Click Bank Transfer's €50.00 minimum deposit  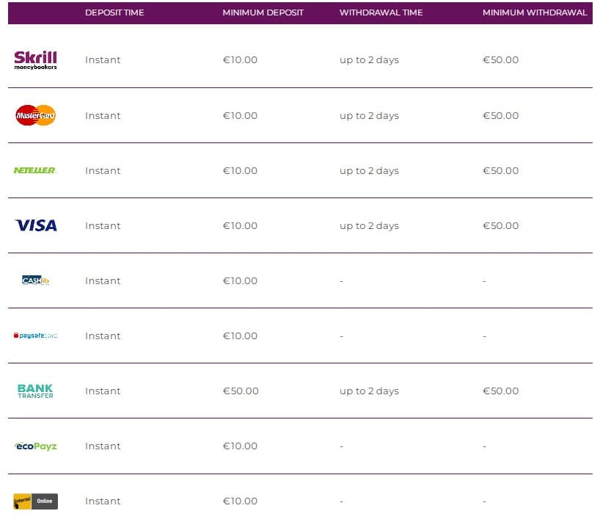click(x=241, y=391)
